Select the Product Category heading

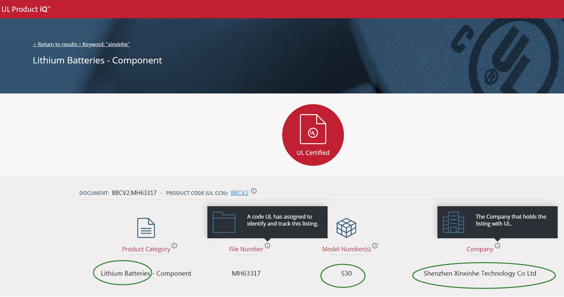point(146,249)
